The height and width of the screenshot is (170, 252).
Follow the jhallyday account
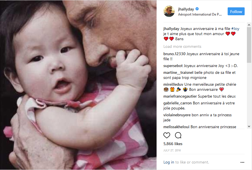pos(236,11)
